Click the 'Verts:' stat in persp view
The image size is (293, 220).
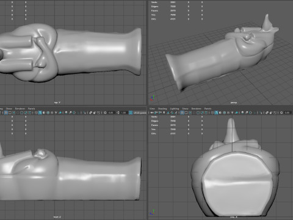154,2
